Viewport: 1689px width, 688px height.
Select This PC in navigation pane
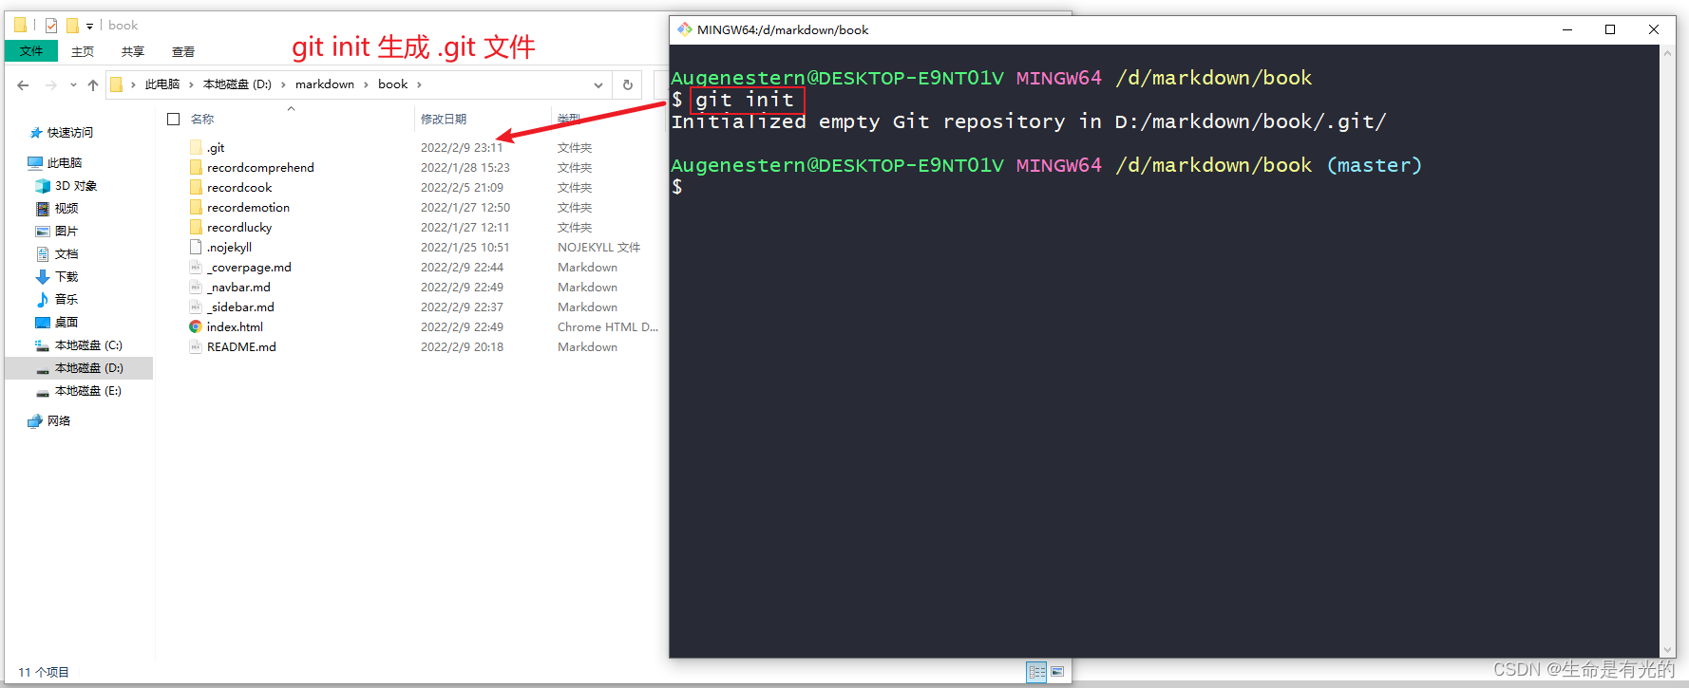pyautogui.click(x=55, y=163)
